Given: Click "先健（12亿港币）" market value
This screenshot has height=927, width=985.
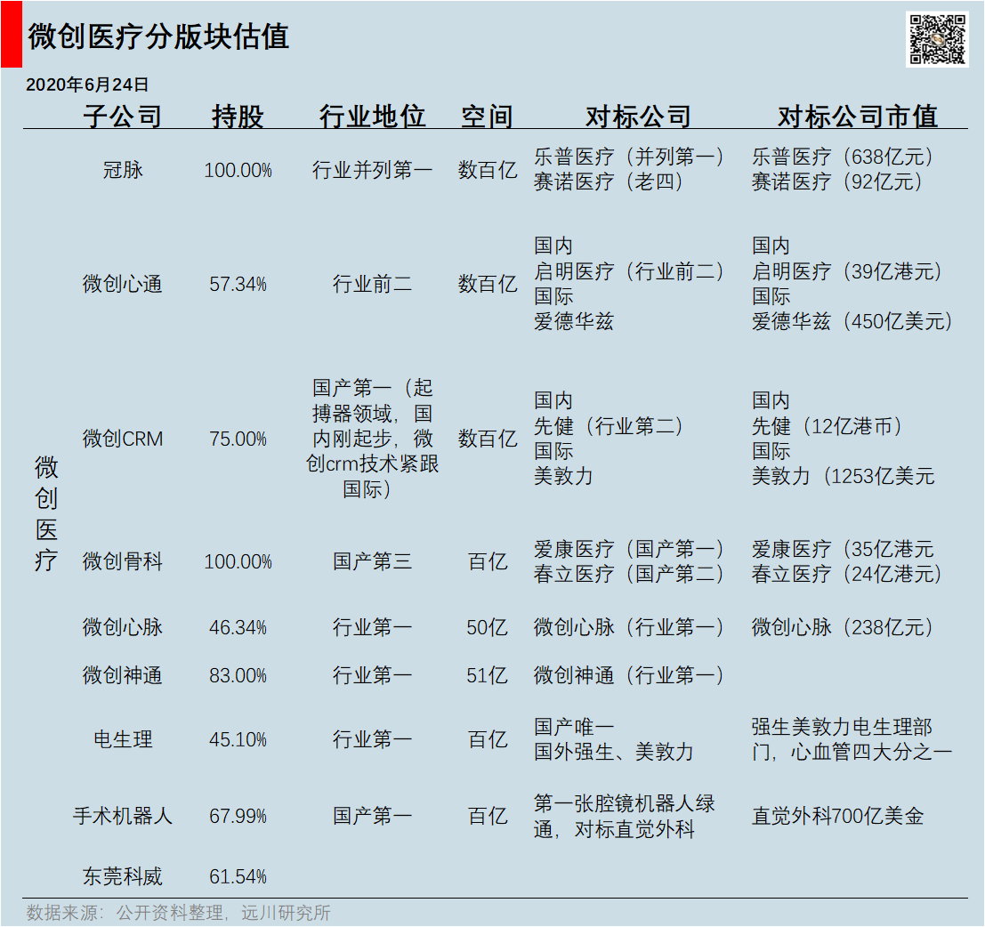Looking at the screenshot, I should (828, 426).
